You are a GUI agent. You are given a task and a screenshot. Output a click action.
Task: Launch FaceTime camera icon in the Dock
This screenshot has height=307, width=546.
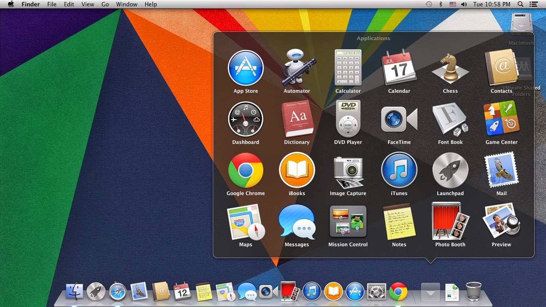[x=268, y=291]
